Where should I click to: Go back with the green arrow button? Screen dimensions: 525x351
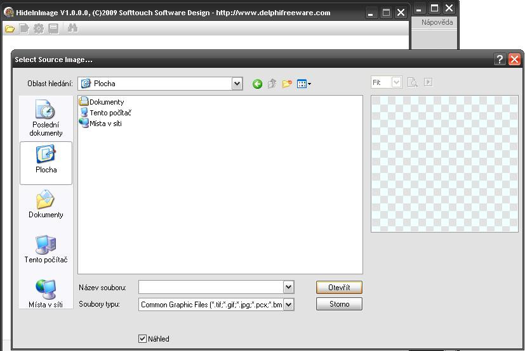click(x=257, y=84)
